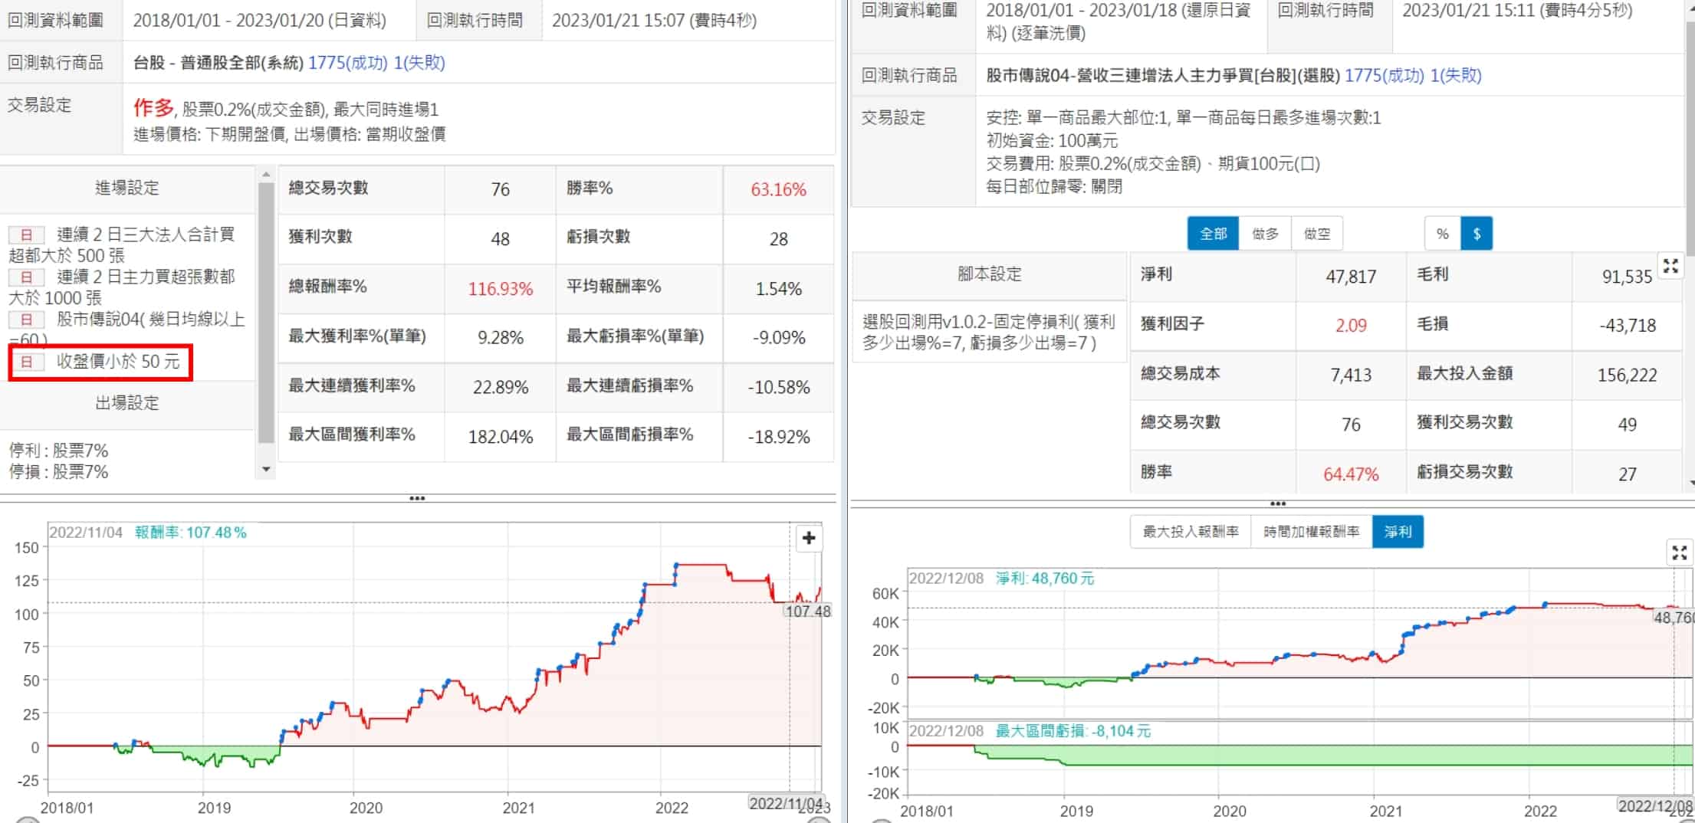The image size is (1695, 823).
Task: Select the 做多 long-only filter
Action: 1265,234
